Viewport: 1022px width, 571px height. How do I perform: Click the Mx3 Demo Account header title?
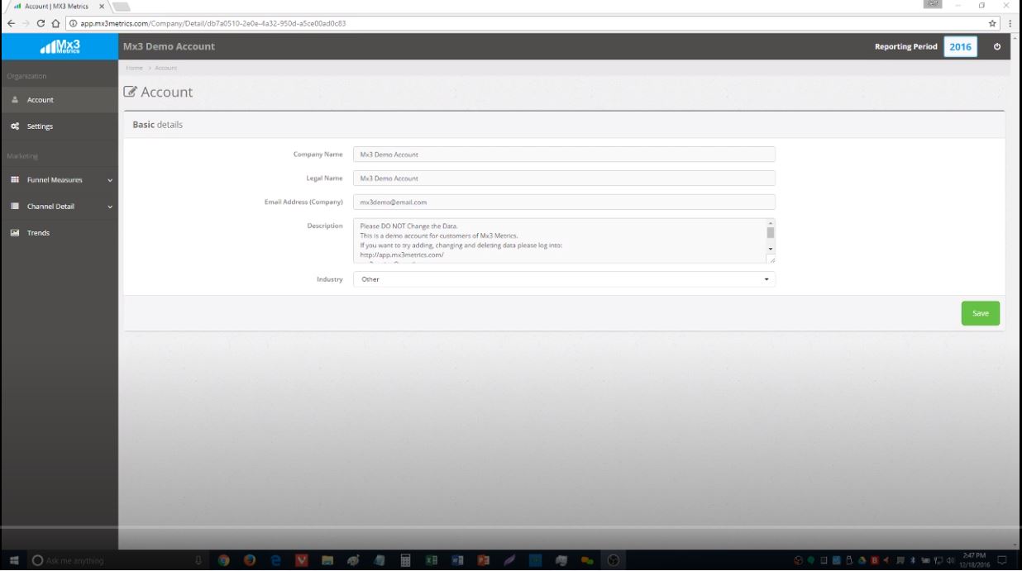point(169,46)
